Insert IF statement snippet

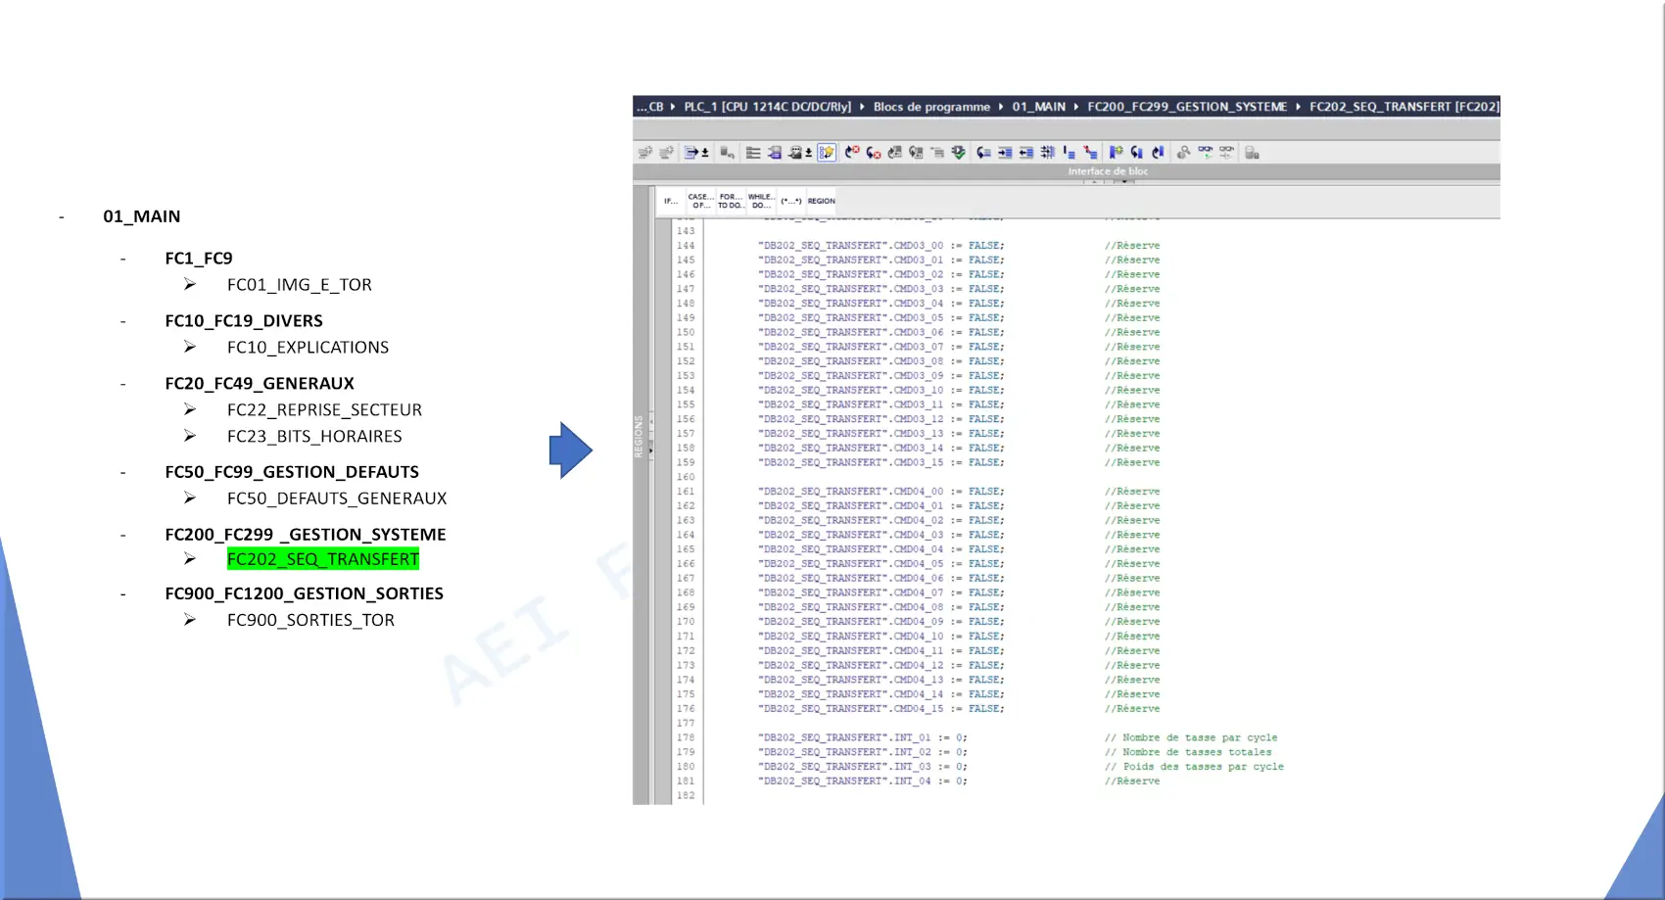[671, 201]
